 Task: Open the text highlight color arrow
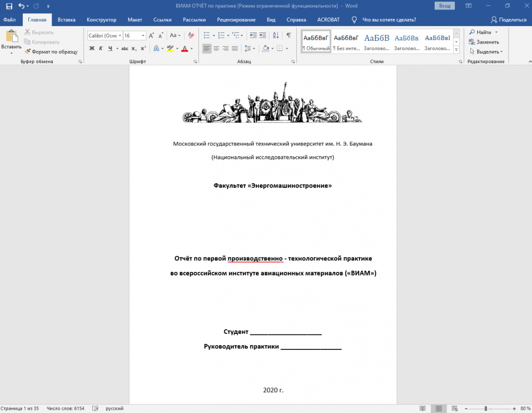coord(177,49)
